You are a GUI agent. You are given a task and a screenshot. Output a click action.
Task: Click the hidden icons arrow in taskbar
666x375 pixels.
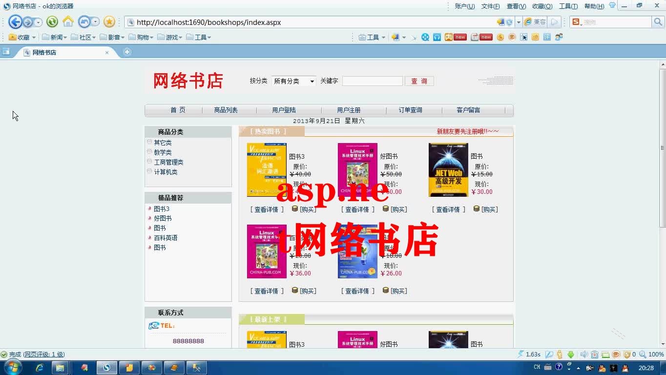pos(579,368)
